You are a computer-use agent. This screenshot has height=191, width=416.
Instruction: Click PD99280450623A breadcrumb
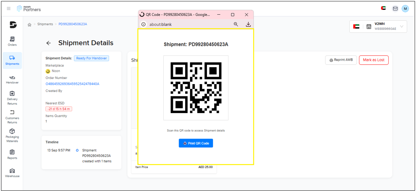click(73, 24)
